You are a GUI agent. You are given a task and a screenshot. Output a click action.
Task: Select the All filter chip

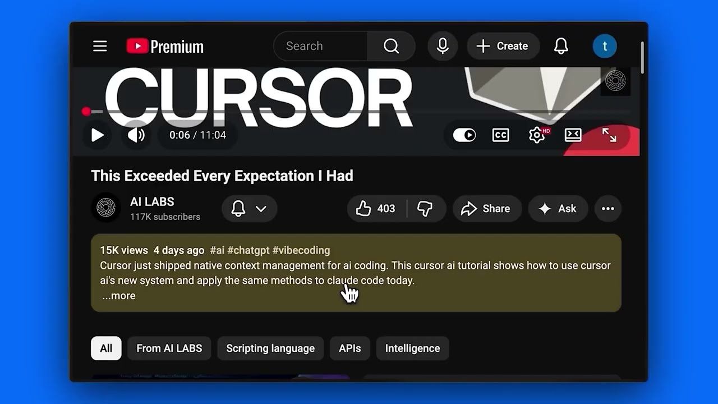click(106, 348)
